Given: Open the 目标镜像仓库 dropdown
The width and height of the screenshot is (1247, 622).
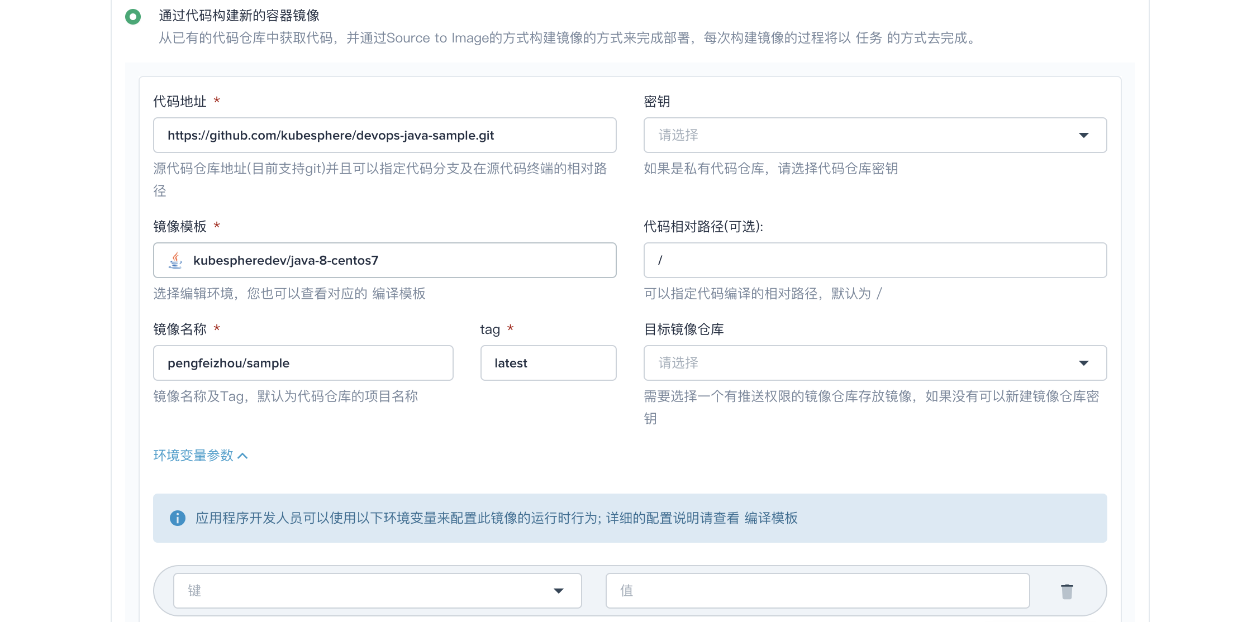Looking at the screenshot, I should [x=875, y=363].
